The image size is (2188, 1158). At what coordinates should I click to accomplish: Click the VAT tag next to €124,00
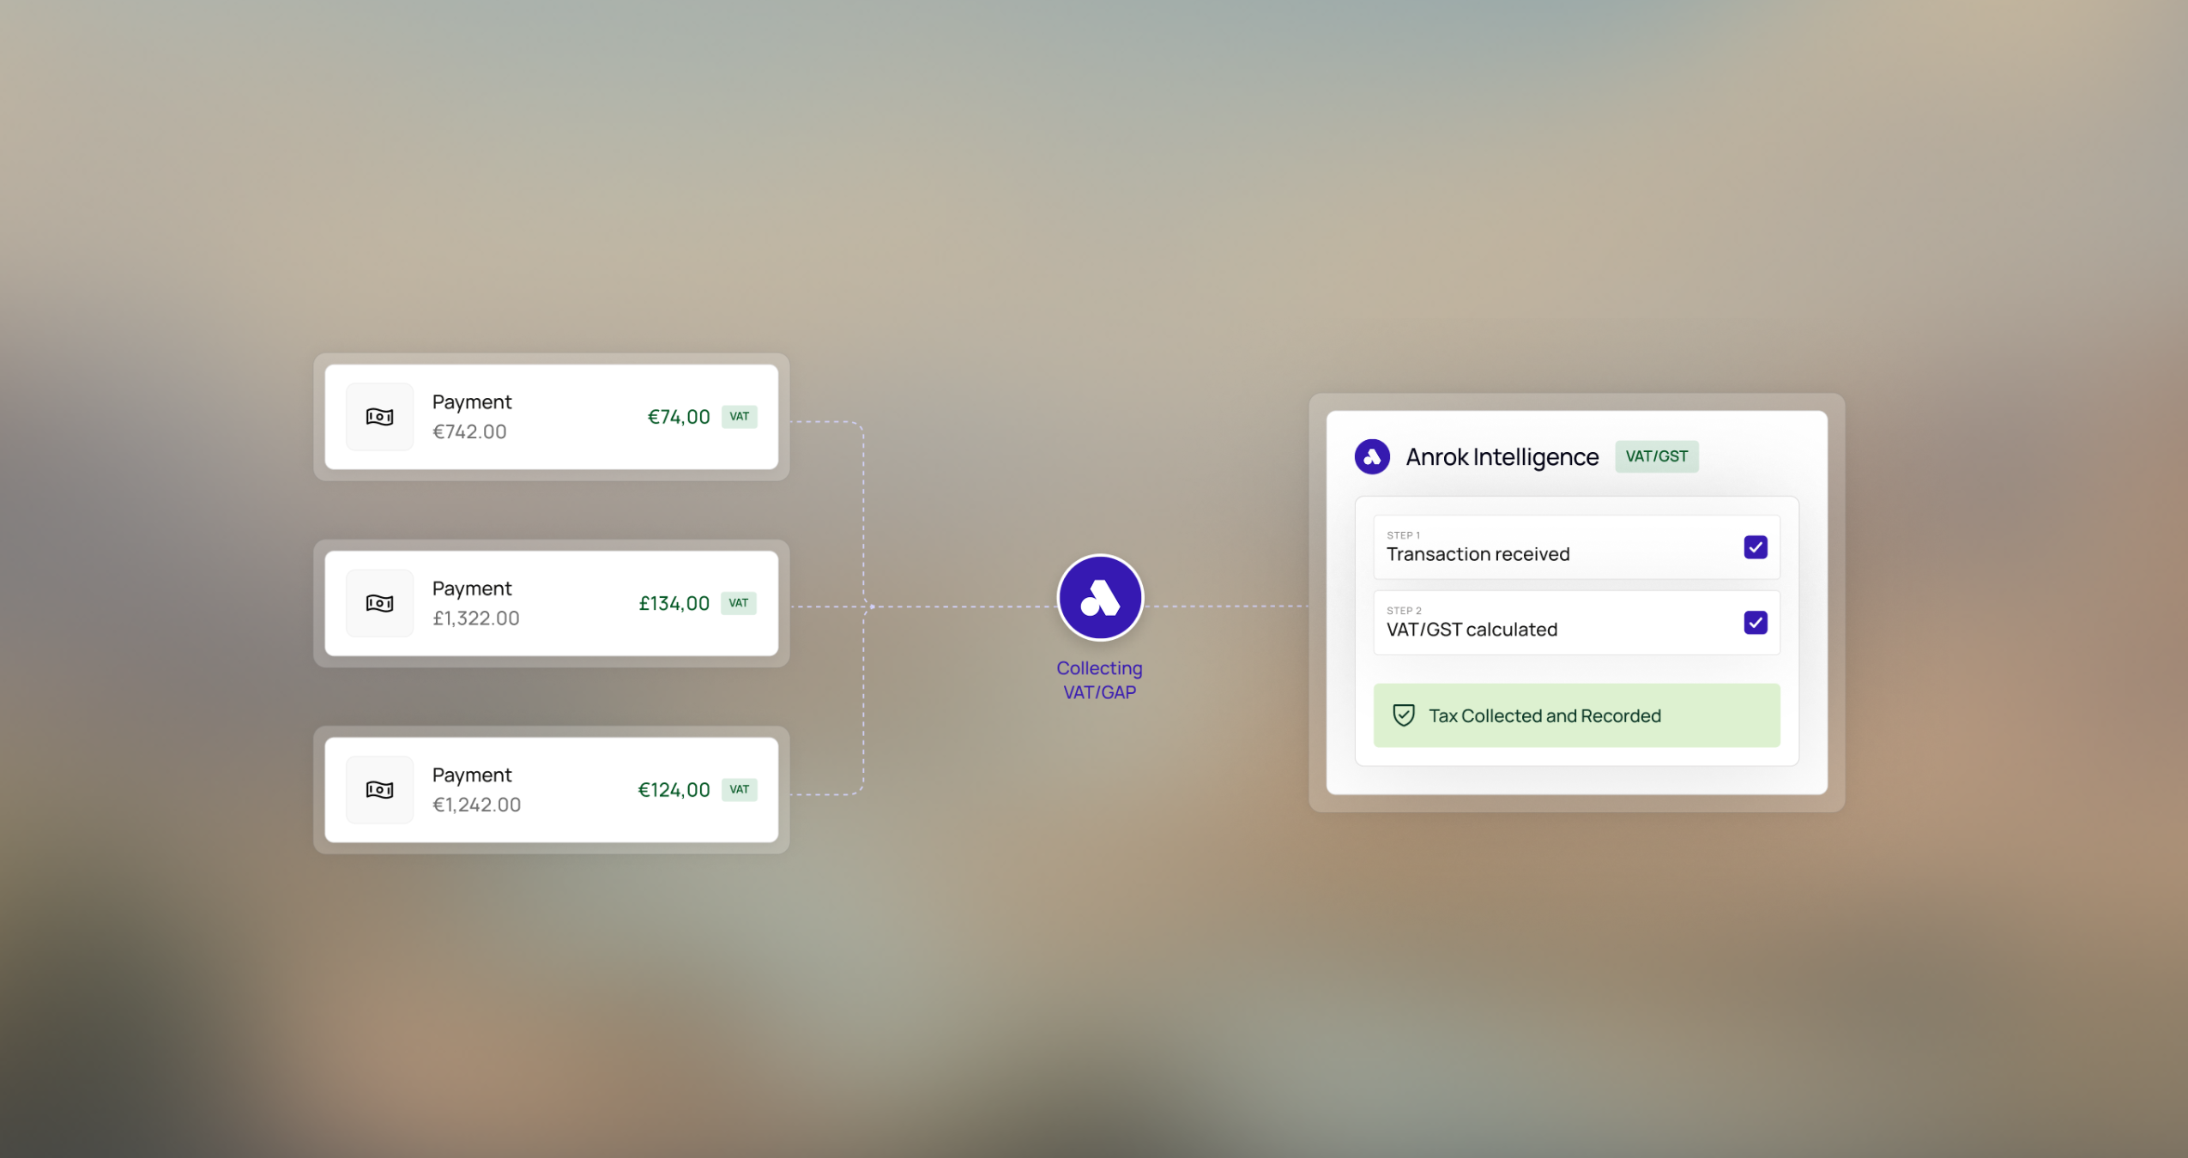[x=739, y=789]
